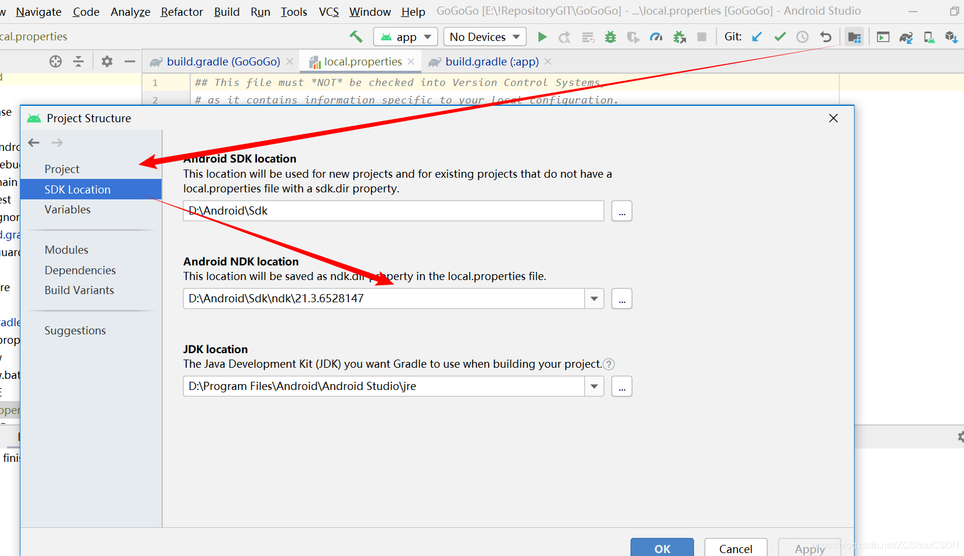This screenshot has width=964, height=556.
Task: Open the Analyze menu
Action: tap(131, 12)
